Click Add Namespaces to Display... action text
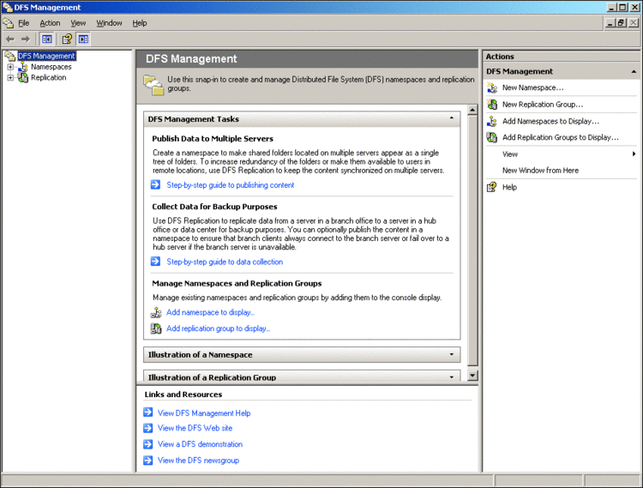Image resolution: width=643 pixels, height=488 pixels. click(550, 122)
